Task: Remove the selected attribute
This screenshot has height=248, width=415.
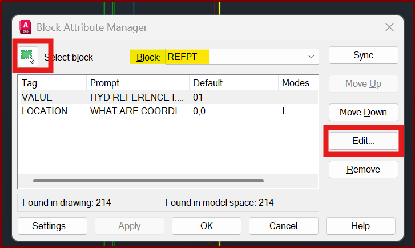Action: [x=364, y=169]
